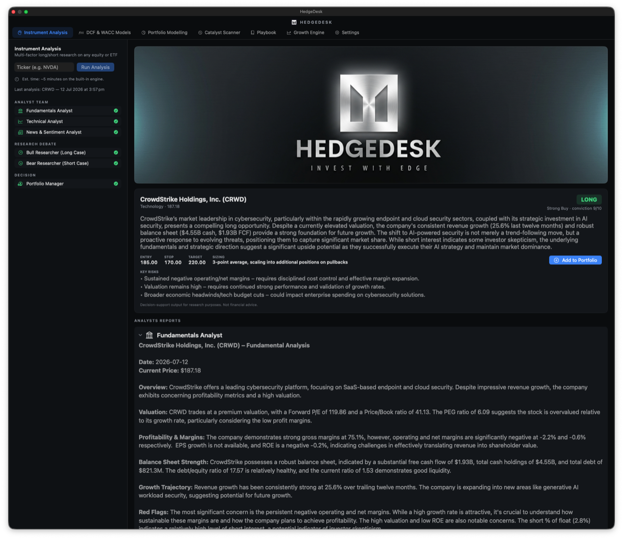Click the Last analysis CRWD timestamp line
Image resolution: width=623 pixels, height=539 pixels.
point(59,89)
